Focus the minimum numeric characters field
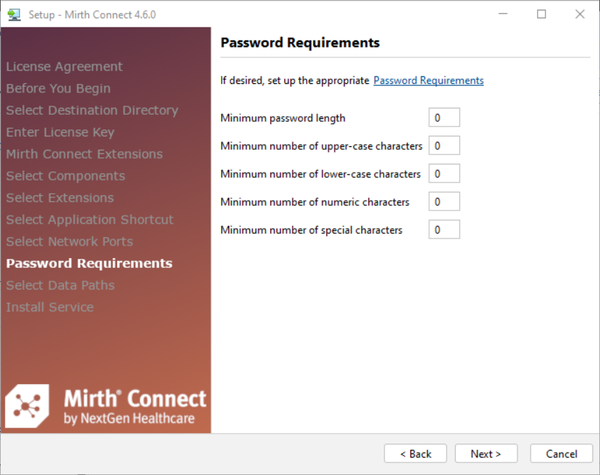600x475 pixels. pos(444,201)
